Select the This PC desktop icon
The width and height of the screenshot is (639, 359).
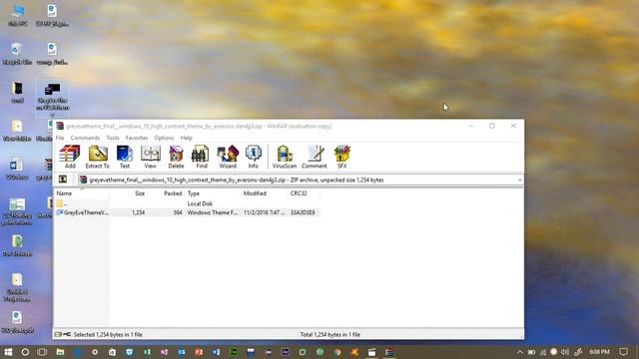click(x=17, y=16)
